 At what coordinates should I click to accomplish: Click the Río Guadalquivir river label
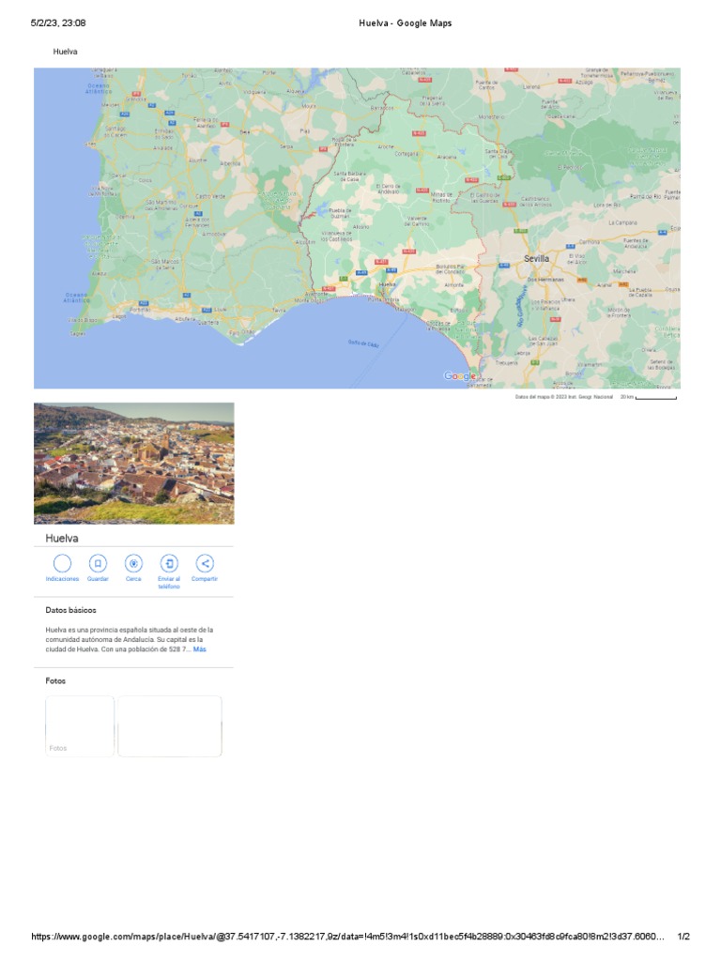tap(521, 305)
